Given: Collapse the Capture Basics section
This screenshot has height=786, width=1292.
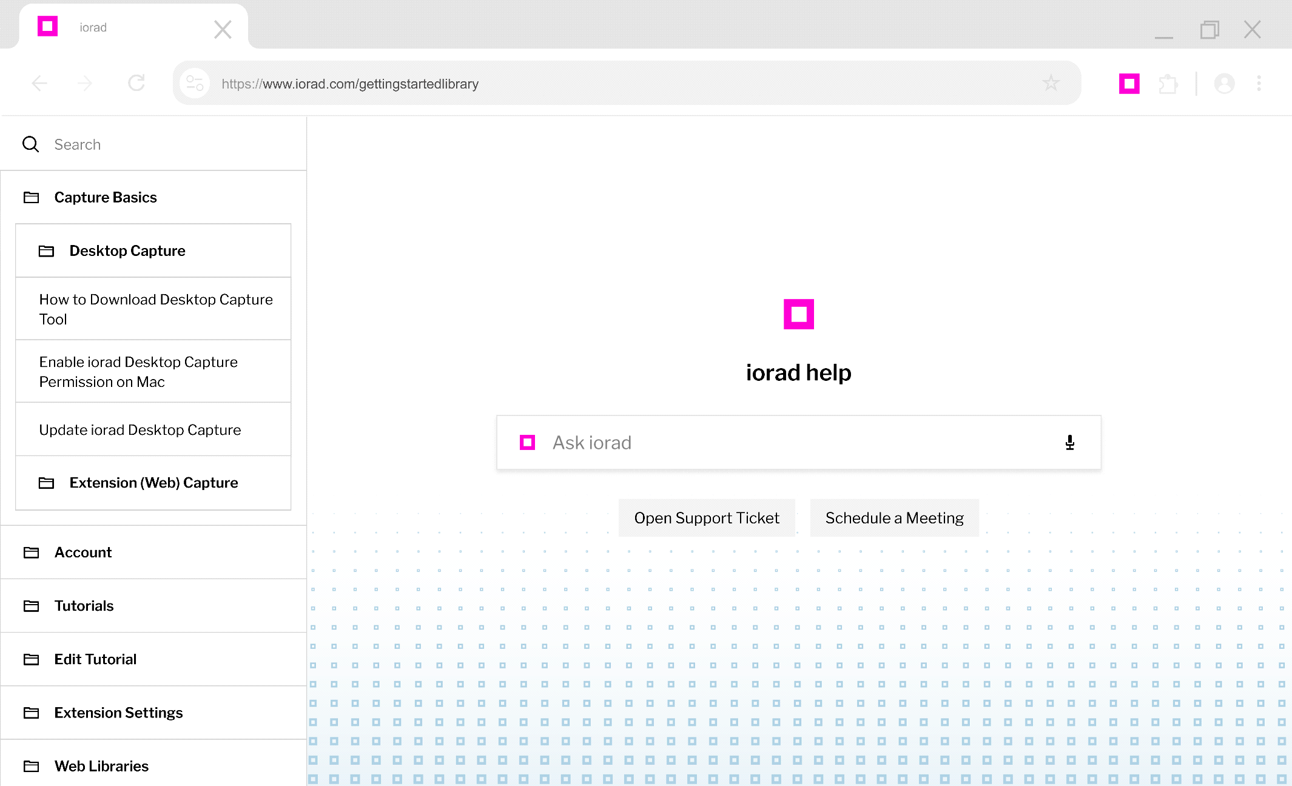Looking at the screenshot, I should click(153, 197).
